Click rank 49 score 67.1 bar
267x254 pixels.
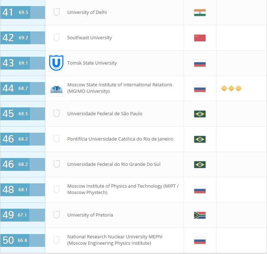tap(22, 215)
